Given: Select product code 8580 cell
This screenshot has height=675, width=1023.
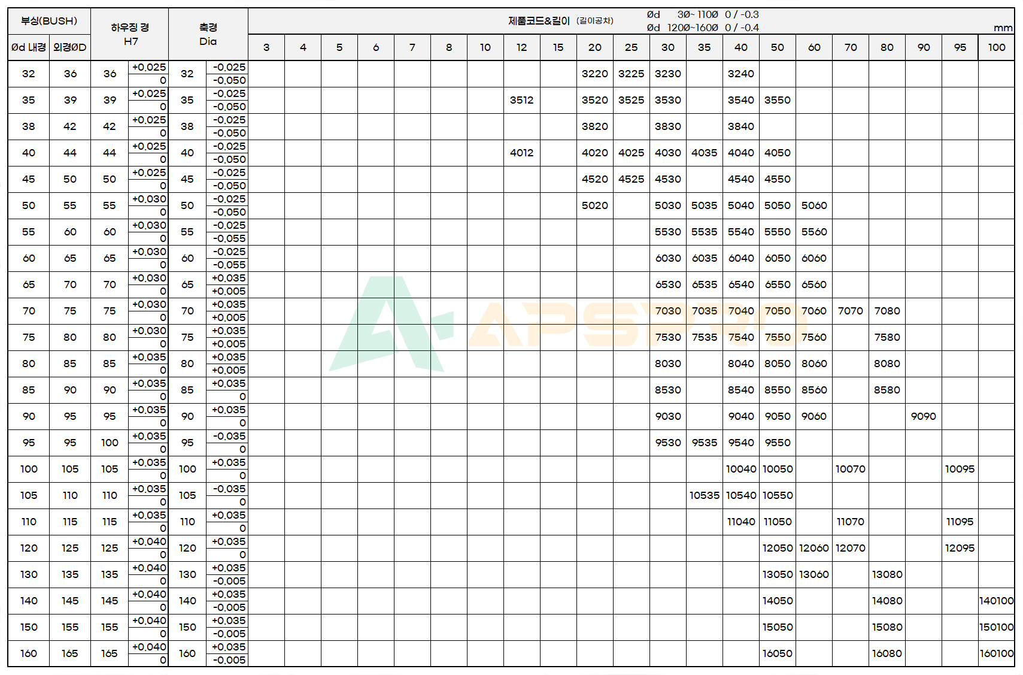Looking at the screenshot, I should click(x=887, y=390).
